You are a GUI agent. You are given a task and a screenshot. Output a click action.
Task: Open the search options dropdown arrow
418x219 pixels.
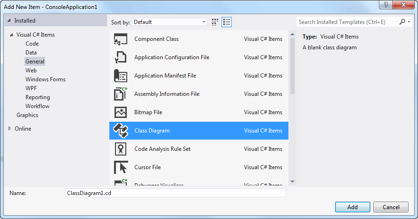(409, 22)
